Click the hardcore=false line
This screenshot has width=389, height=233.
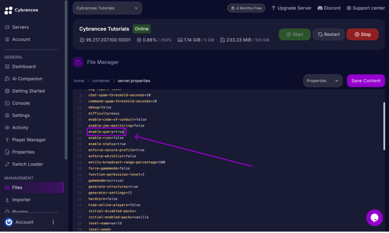(x=103, y=199)
